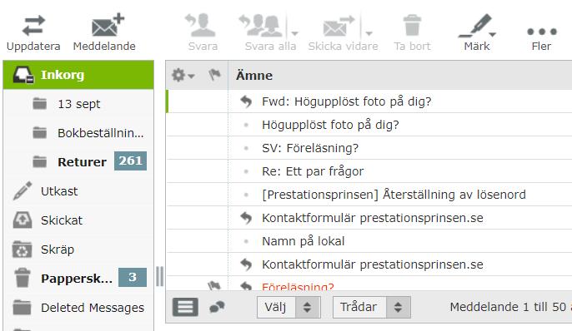Open message Namn på lokal
572x331 pixels.
[304, 241]
